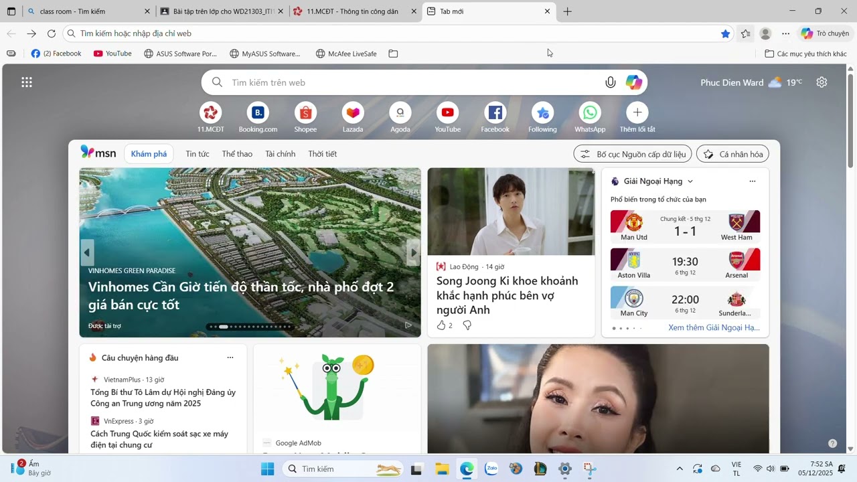Open the Copilot Trò chuyện button

[x=825, y=33]
